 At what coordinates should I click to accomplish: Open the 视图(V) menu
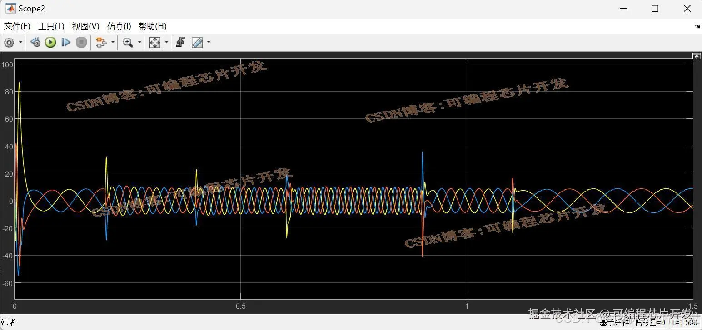86,26
